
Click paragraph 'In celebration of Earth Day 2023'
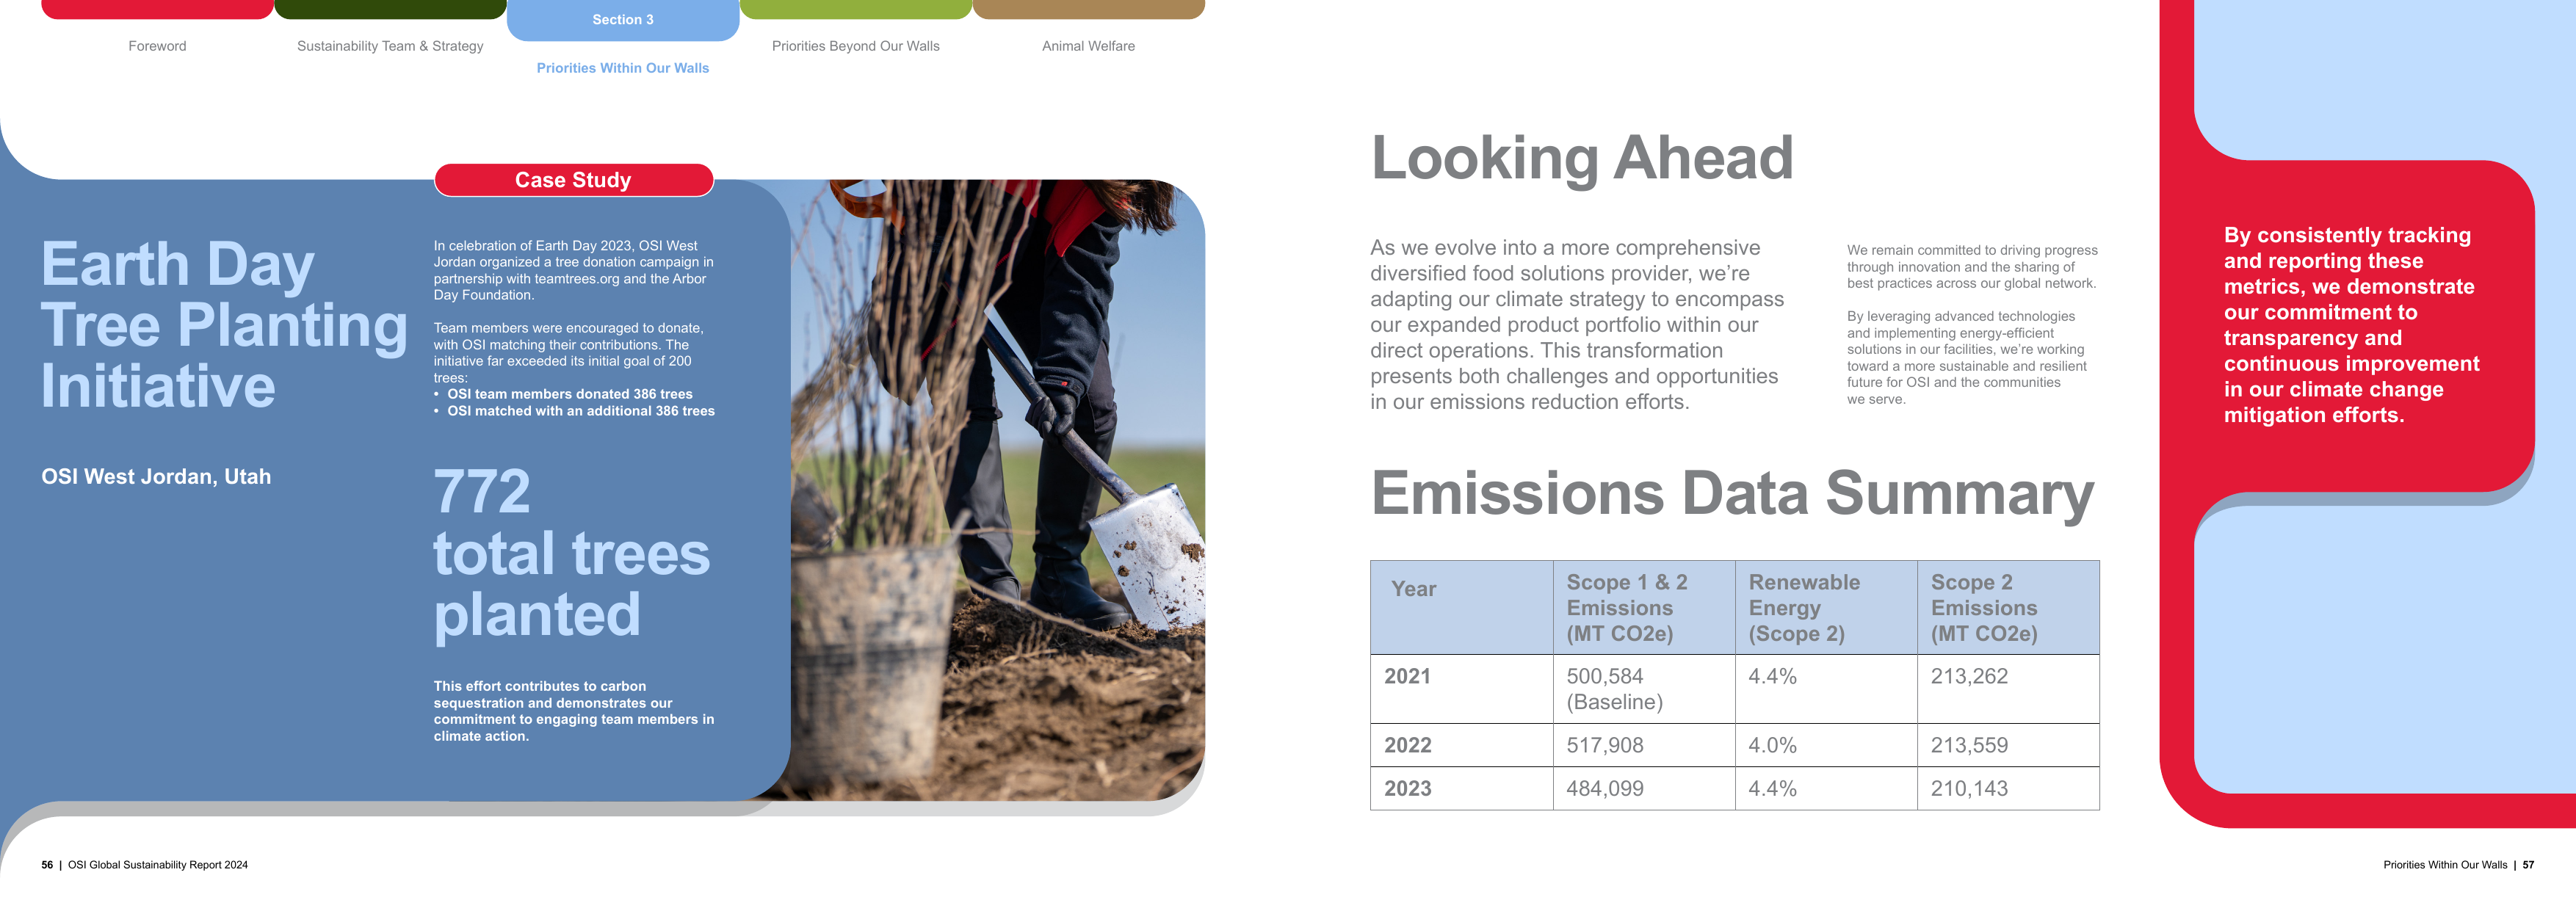tap(573, 270)
